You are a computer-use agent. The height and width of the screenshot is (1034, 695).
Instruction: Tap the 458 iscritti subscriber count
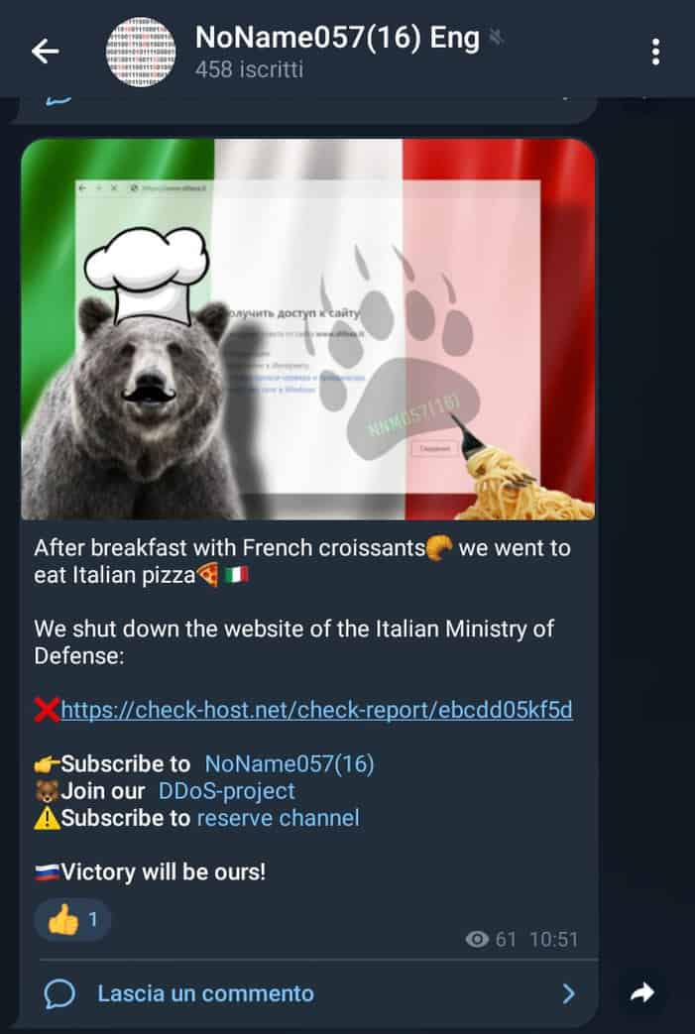249,69
